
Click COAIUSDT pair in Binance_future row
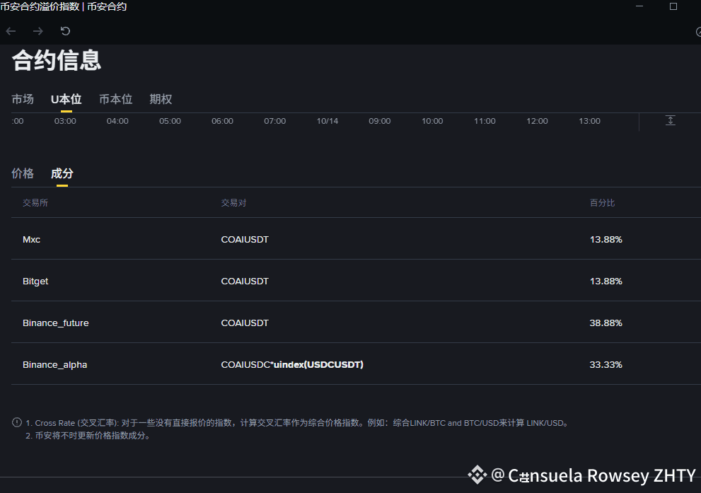click(245, 323)
